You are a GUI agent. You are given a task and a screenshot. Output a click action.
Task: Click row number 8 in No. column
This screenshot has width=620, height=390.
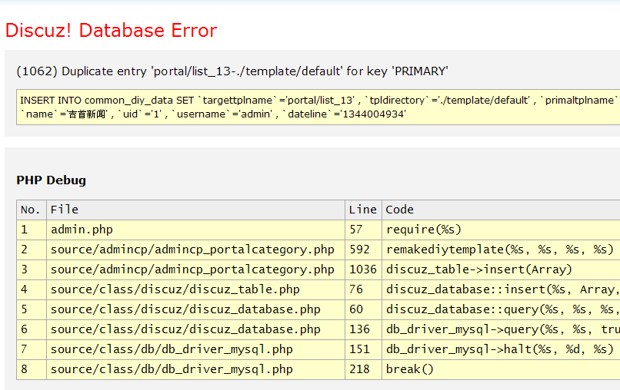(x=32, y=369)
